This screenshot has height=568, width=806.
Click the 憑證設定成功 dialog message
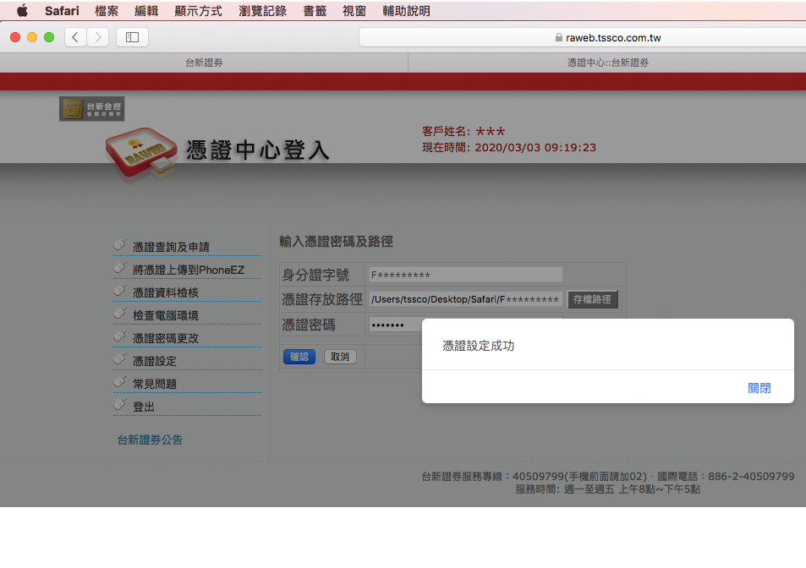[478, 346]
